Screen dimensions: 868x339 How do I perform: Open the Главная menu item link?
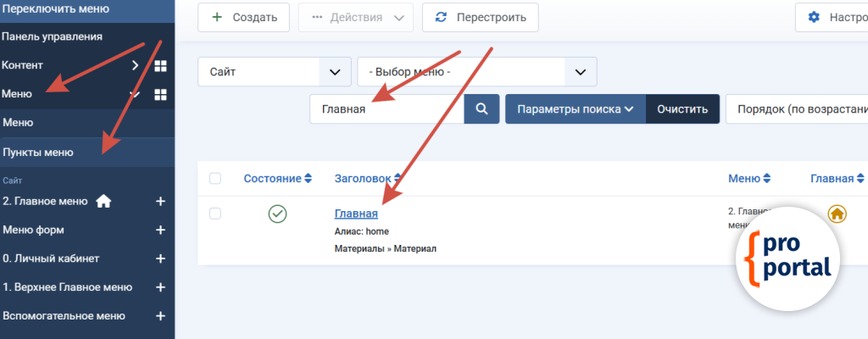pyautogui.click(x=356, y=214)
